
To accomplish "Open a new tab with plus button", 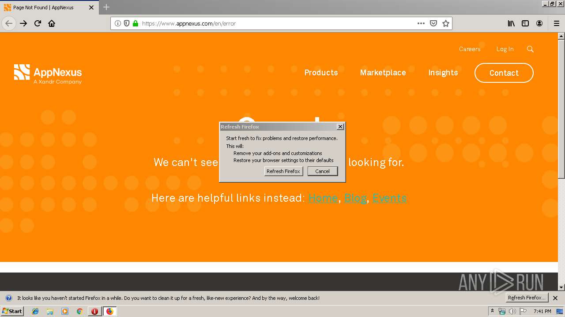I will click(x=106, y=7).
